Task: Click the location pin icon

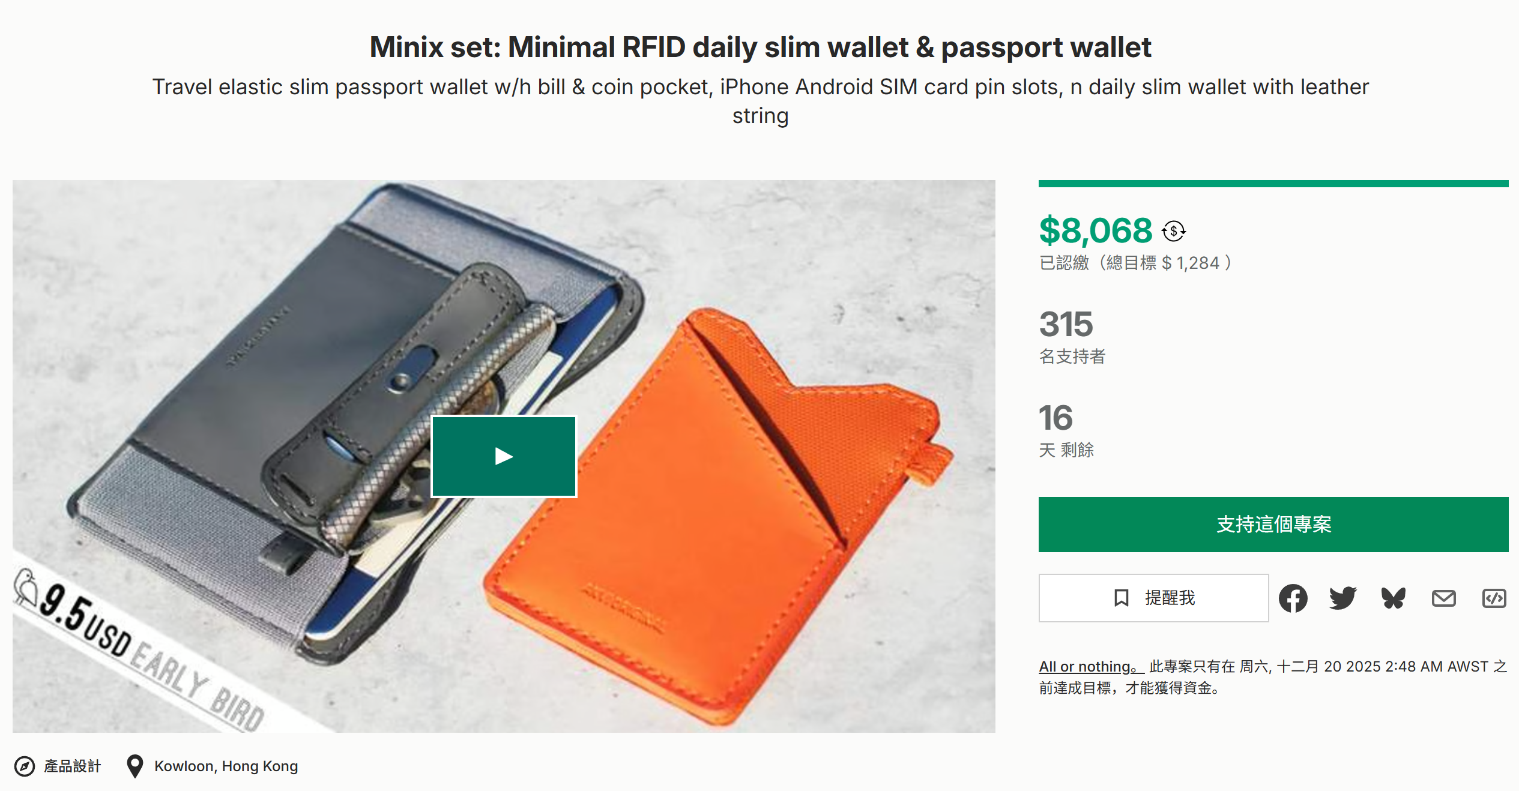Action: click(x=135, y=766)
